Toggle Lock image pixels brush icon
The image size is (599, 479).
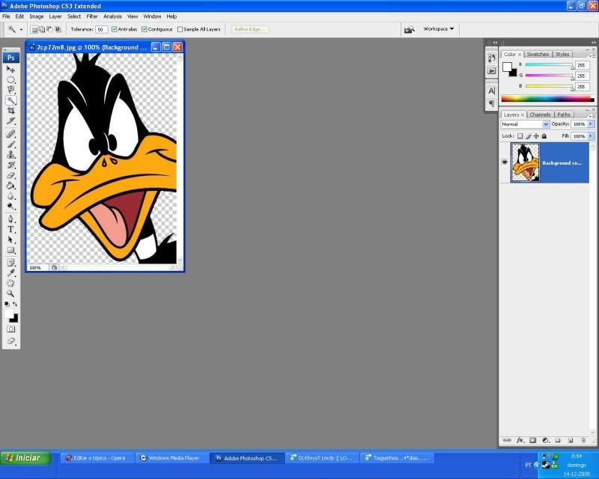(x=529, y=136)
